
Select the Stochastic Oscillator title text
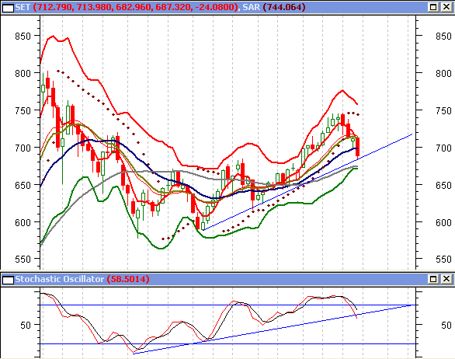[60, 279]
